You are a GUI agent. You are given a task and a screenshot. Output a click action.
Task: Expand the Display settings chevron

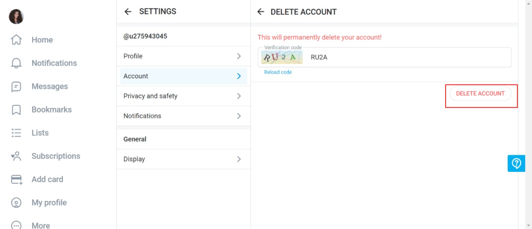click(239, 159)
